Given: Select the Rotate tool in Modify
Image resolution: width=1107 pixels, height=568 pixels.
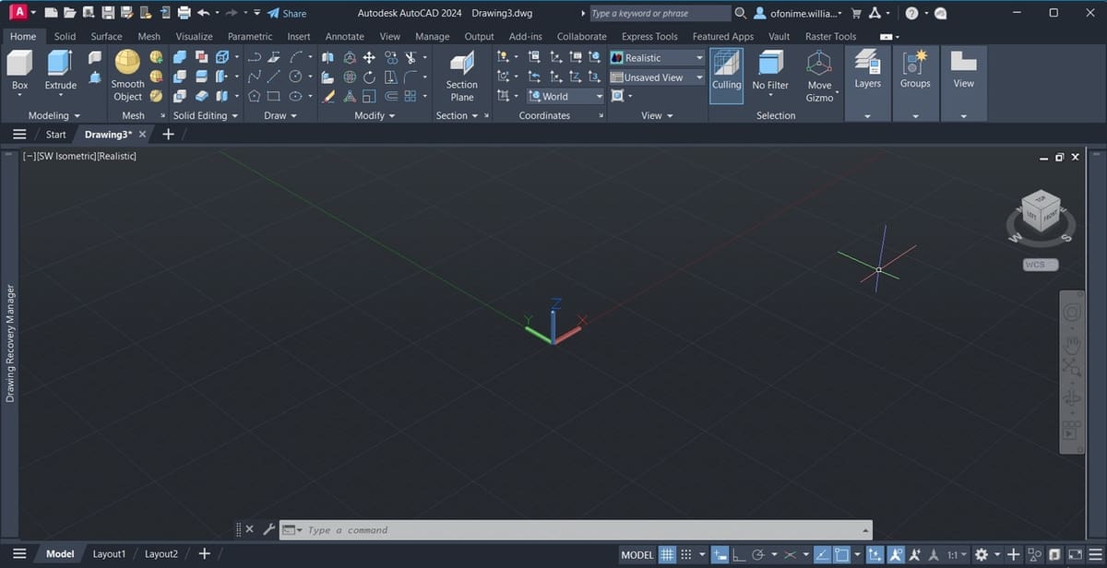Looking at the screenshot, I should click(x=369, y=77).
